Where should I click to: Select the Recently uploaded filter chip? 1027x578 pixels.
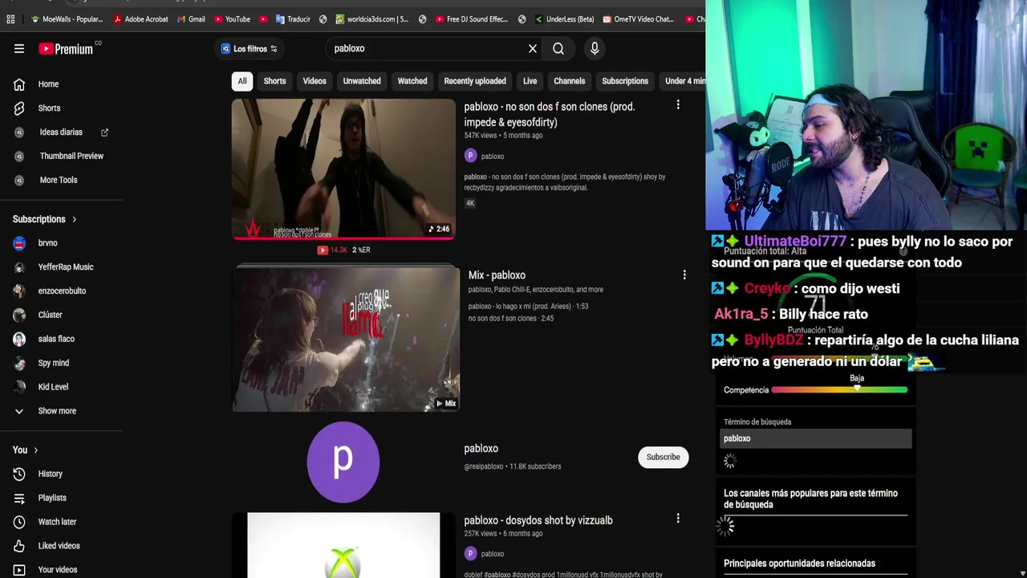pyautogui.click(x=475, y=81)
